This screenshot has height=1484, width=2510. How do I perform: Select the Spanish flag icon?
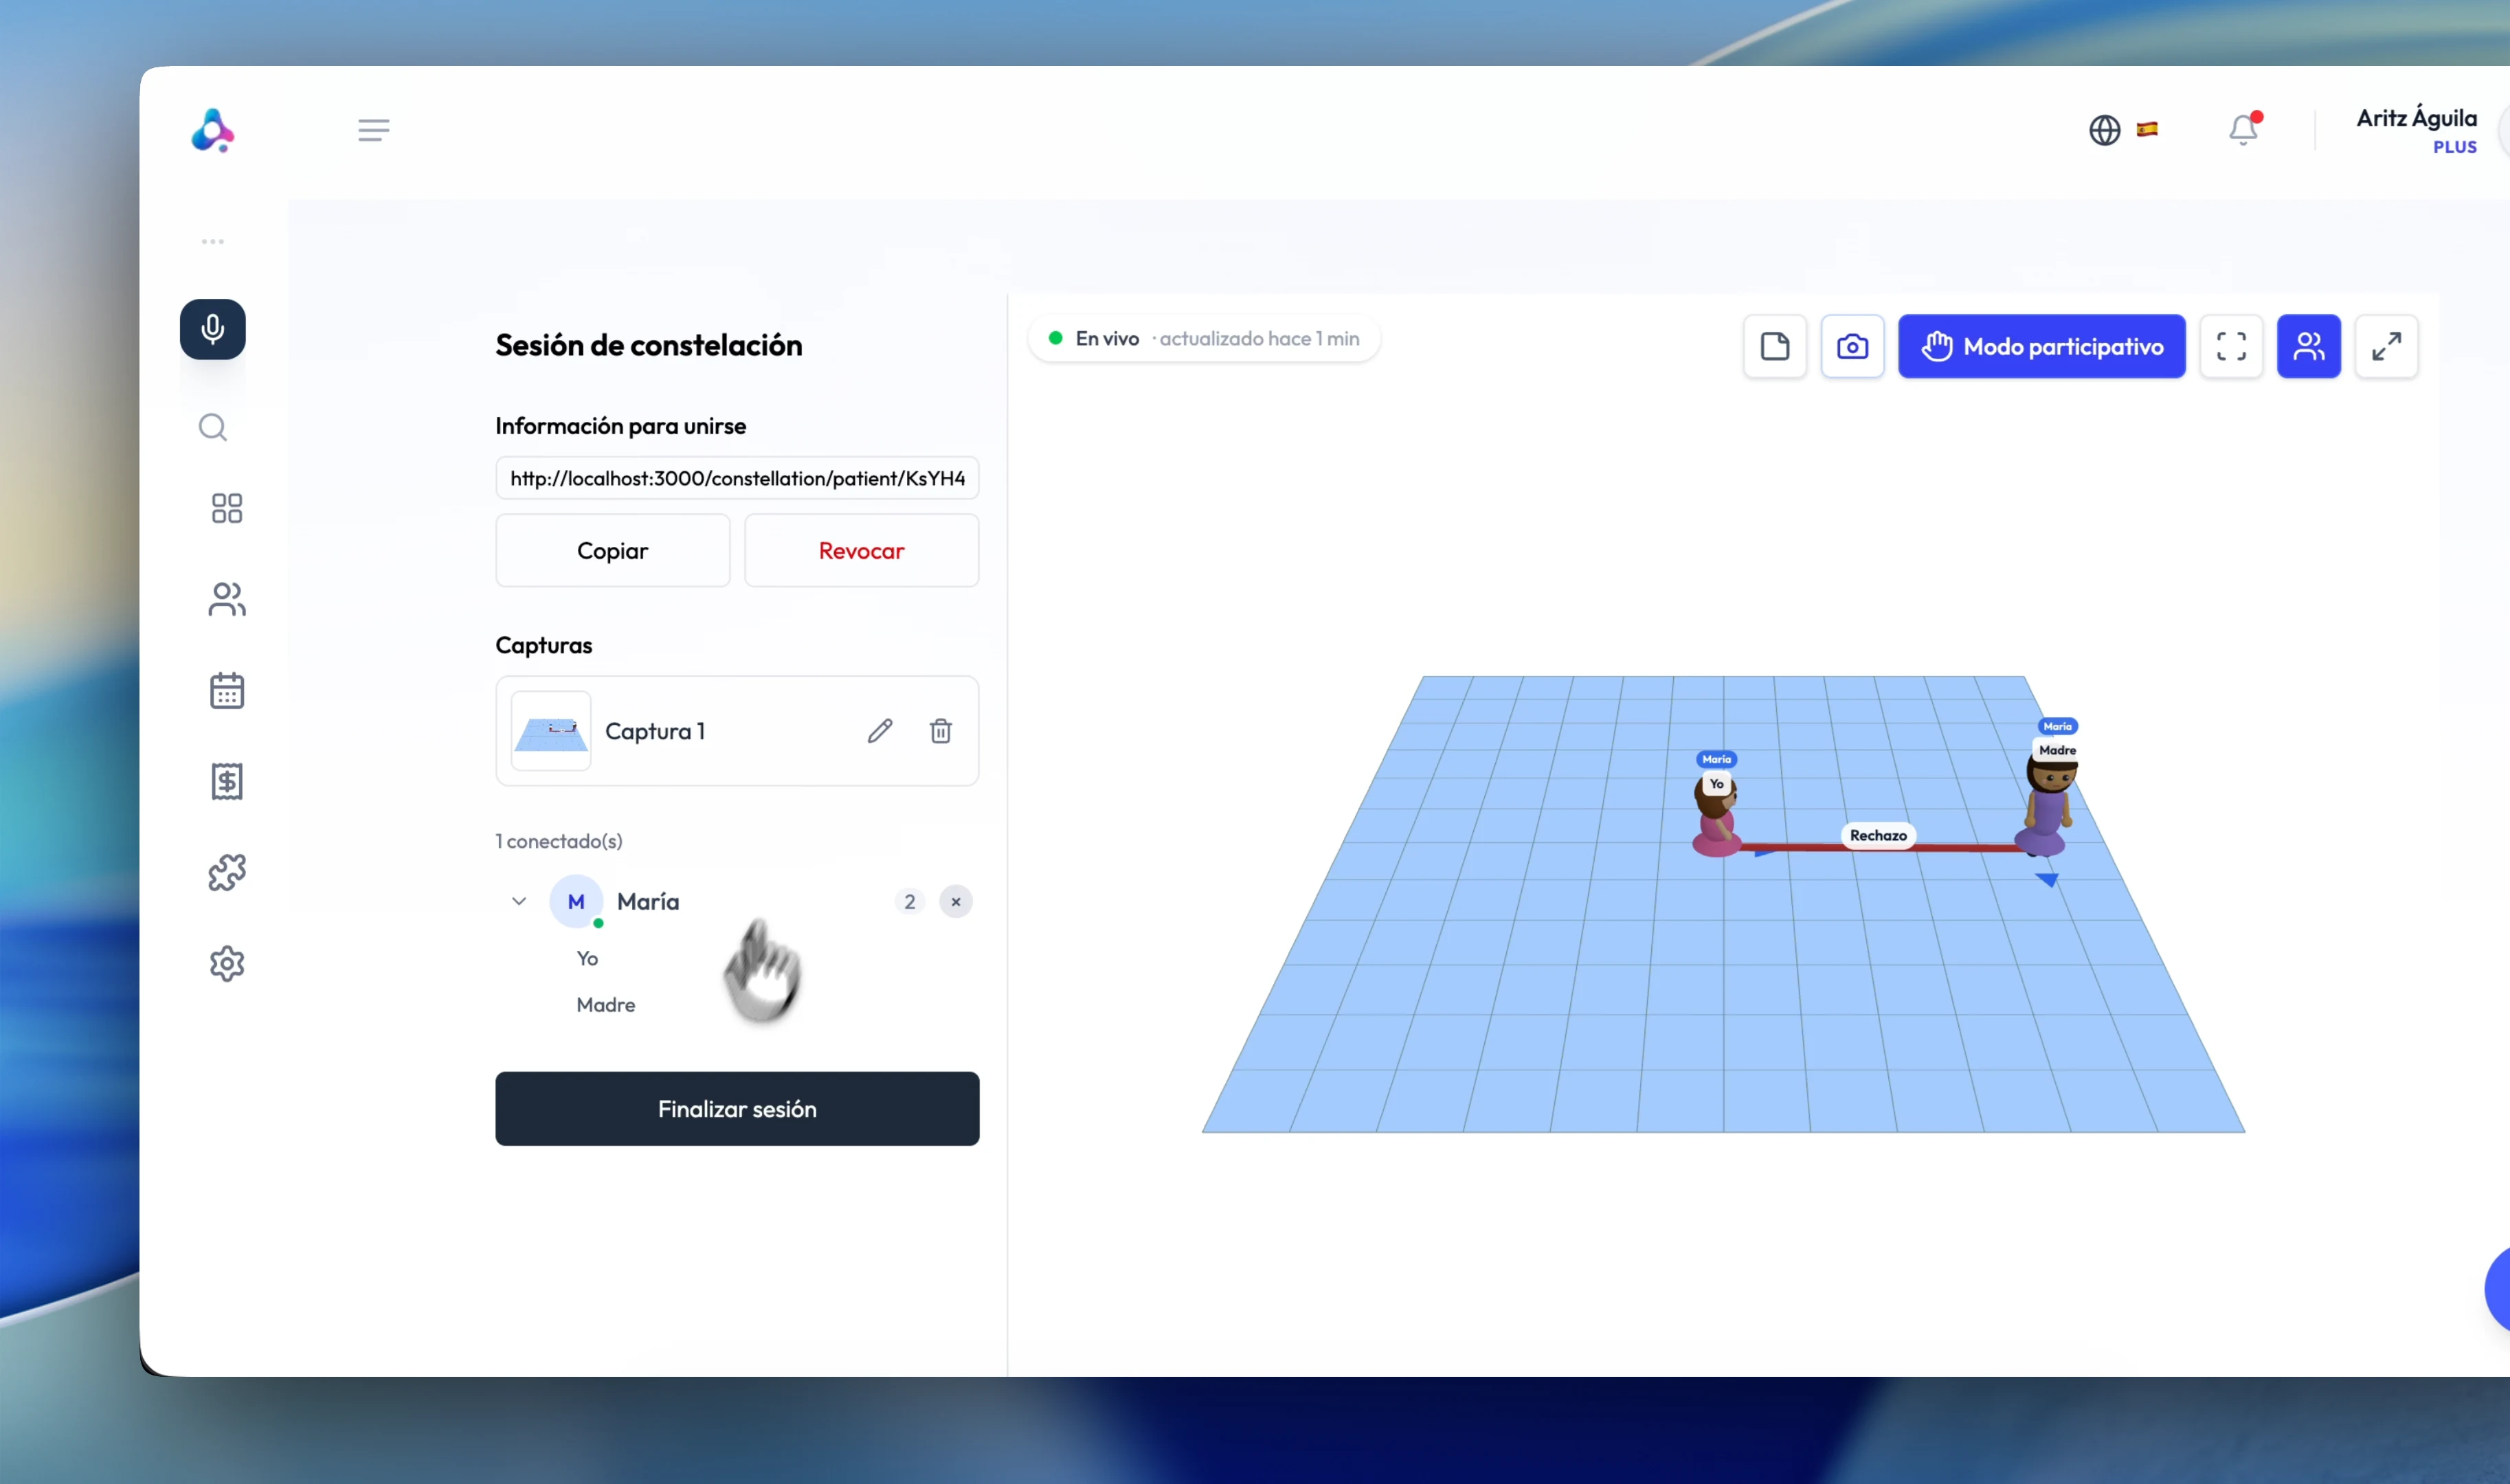point(2147,129)
